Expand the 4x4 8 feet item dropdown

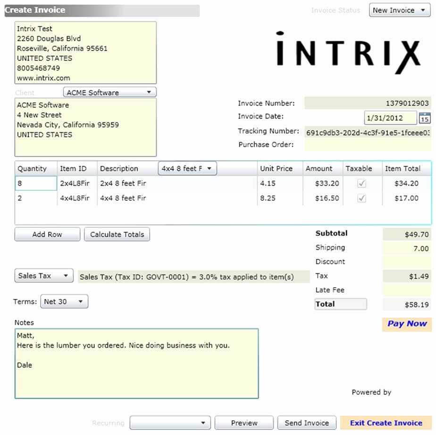[x=187, y=168]
